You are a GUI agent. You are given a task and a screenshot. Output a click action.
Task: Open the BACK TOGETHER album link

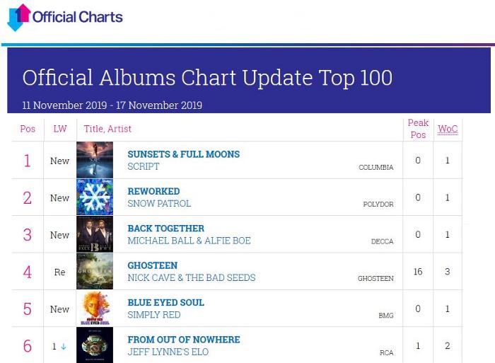pos(165,229)
